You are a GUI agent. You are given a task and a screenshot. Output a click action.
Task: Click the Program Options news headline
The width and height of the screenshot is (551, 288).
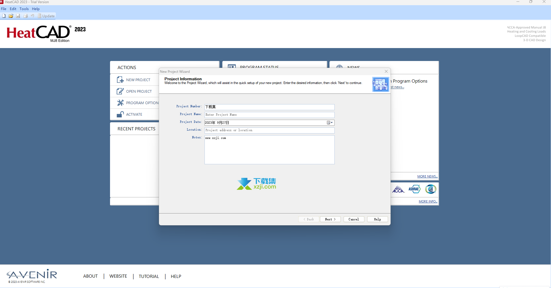click(409, 81)
